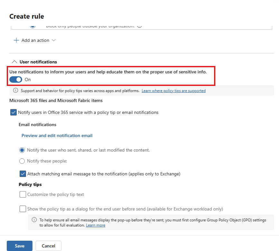279x251 pixels.
Task: Click the info icon in the policy tips support banner
Action: (15, 90)
